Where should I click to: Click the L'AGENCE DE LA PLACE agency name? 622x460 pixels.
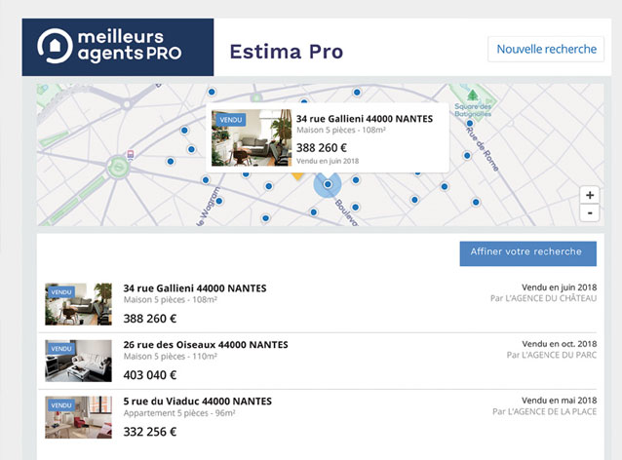pos(555,411)
